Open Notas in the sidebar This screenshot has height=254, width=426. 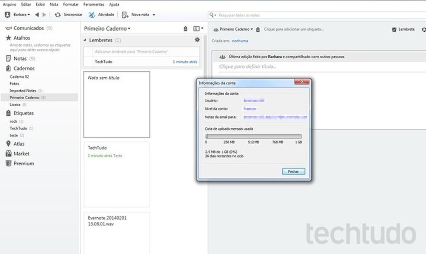pyautogui.click(x=20, y=59)
